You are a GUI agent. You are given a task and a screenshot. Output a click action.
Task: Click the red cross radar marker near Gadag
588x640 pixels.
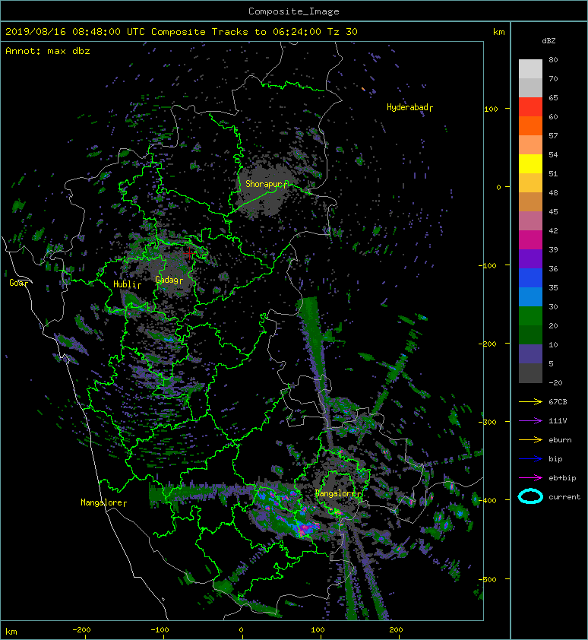point(189,253)
